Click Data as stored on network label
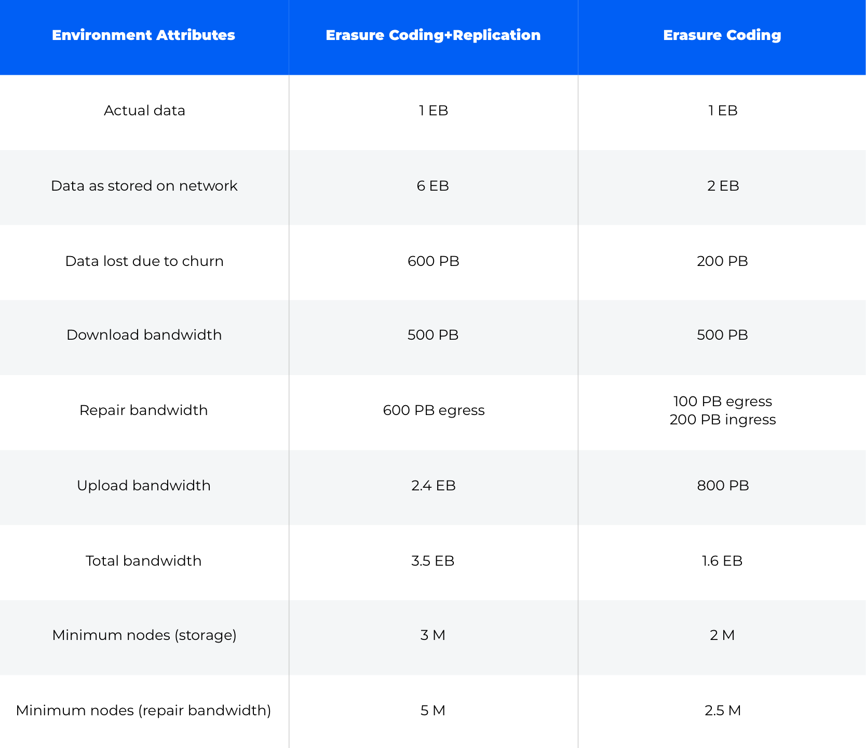 pos(144,186)
